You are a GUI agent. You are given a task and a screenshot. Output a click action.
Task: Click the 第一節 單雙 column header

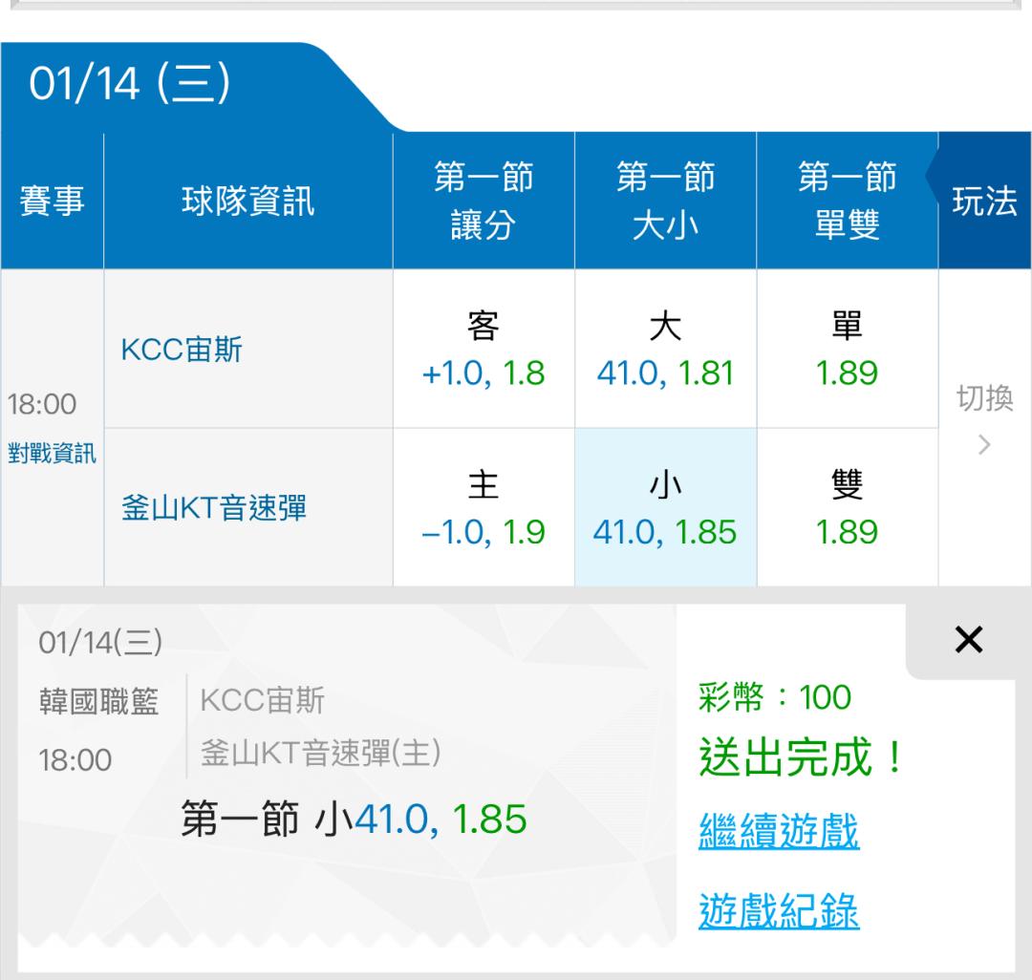(x=847, y=201)
